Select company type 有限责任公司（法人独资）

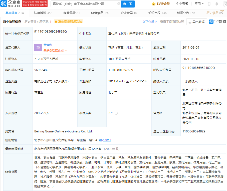(x=51, y=81)
